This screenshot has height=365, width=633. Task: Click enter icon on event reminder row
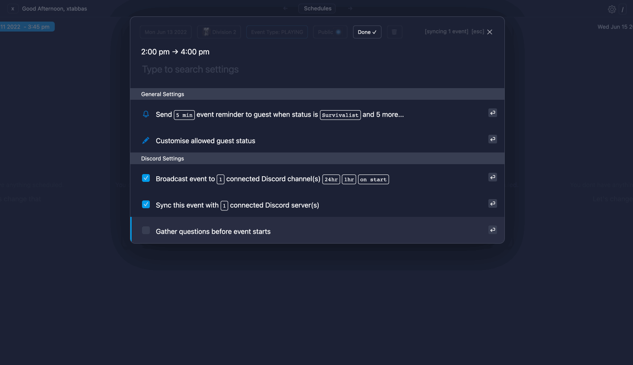[x=493, y=113]
